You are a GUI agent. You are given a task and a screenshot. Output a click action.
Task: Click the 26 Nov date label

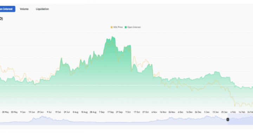click(x=172, y=112)
